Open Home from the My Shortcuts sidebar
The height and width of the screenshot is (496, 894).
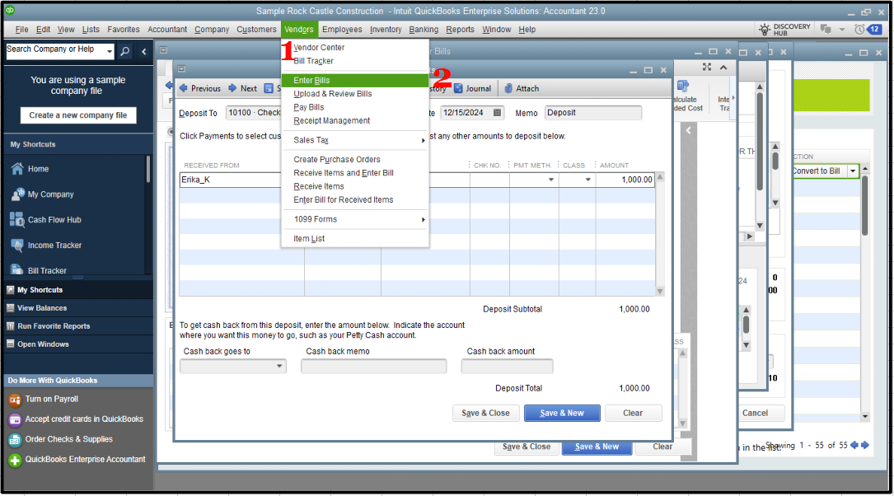point(38,169)
